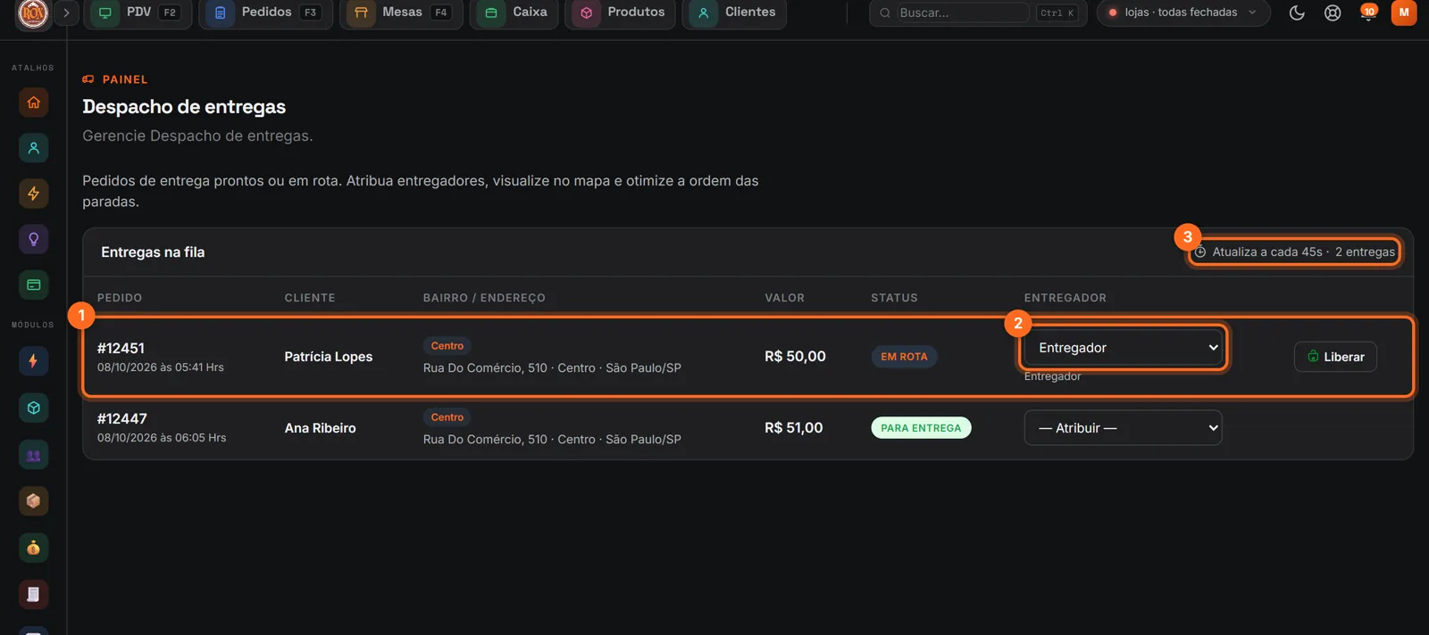Open notifications with the 10 badge
The image size is (1429, 635).
1368,12
